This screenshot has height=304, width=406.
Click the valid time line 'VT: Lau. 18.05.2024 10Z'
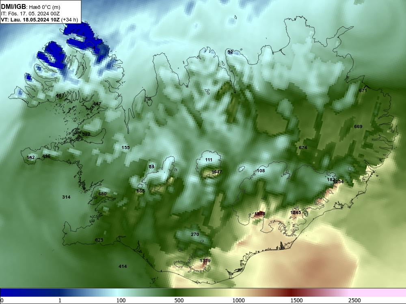pyautogui.click(x=30, y=20)
